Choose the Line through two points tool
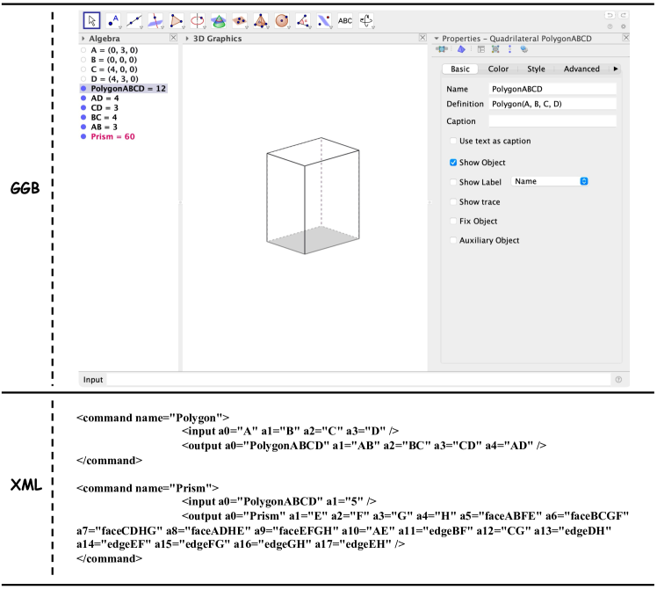 (134, 20)
